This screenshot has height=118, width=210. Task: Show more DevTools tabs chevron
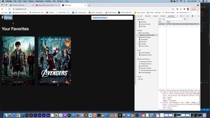pyautogui.click(x=177, y=16)
